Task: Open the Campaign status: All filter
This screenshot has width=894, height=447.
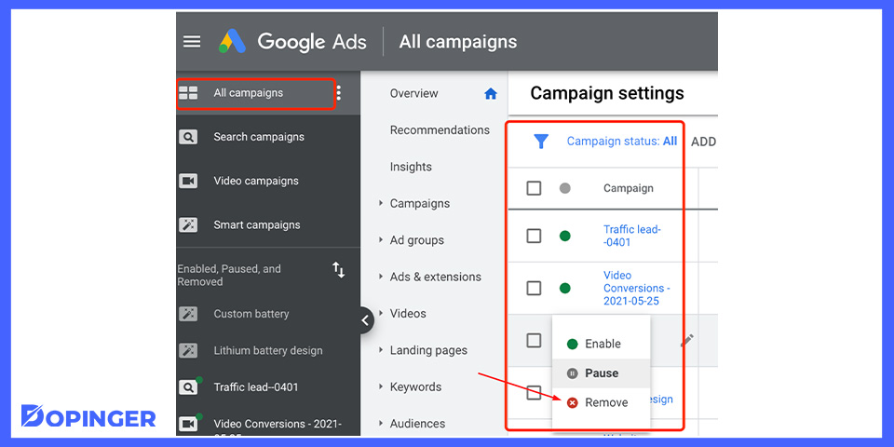Action: click(621, 141)
